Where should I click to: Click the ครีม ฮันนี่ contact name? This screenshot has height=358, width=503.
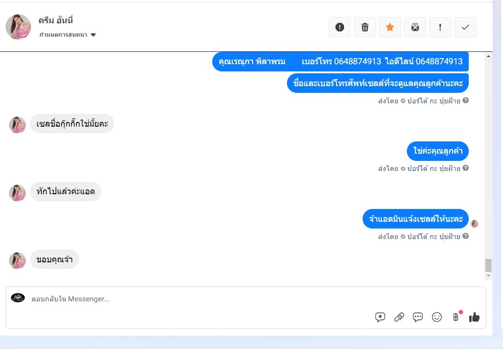(56, 20)
